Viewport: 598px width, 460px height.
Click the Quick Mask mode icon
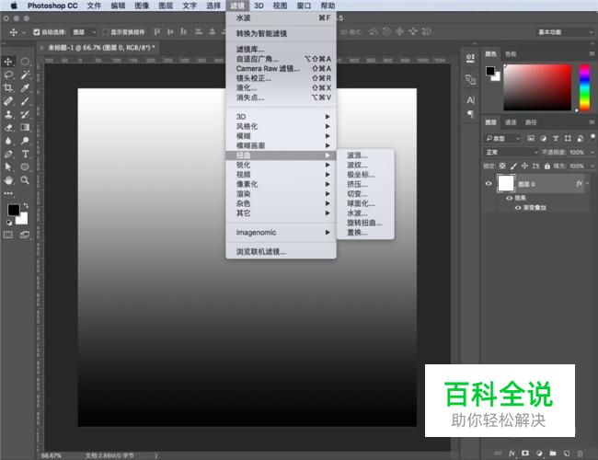[8, 235]
